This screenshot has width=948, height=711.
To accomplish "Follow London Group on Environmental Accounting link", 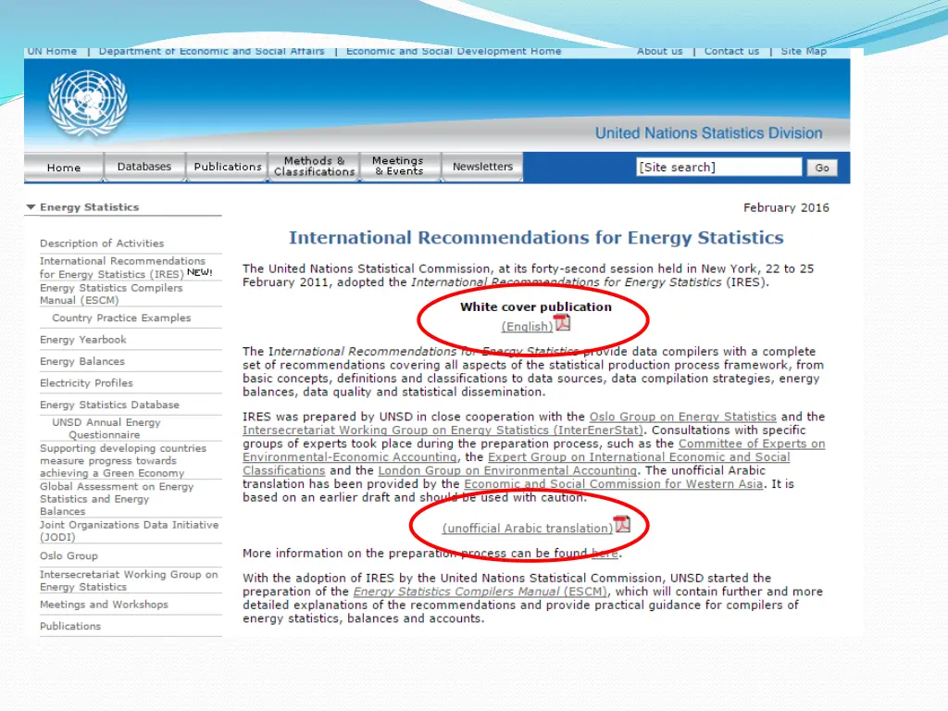I will (x=507, y=470).
